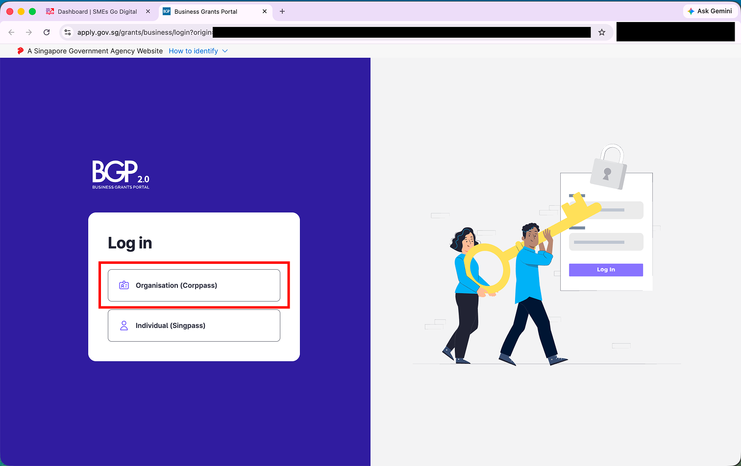Viewport: 741px width, 466px height.
Task: Click the SMEs Go Digital tab favicon
Action: (x=50, y=11)
